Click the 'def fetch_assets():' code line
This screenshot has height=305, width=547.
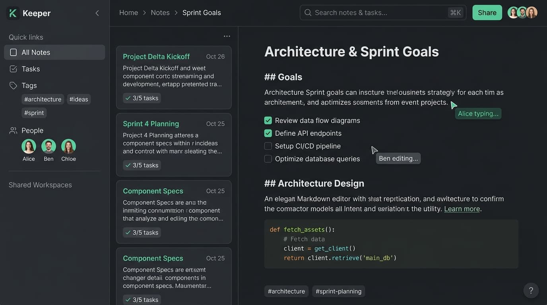click(303, 230)
